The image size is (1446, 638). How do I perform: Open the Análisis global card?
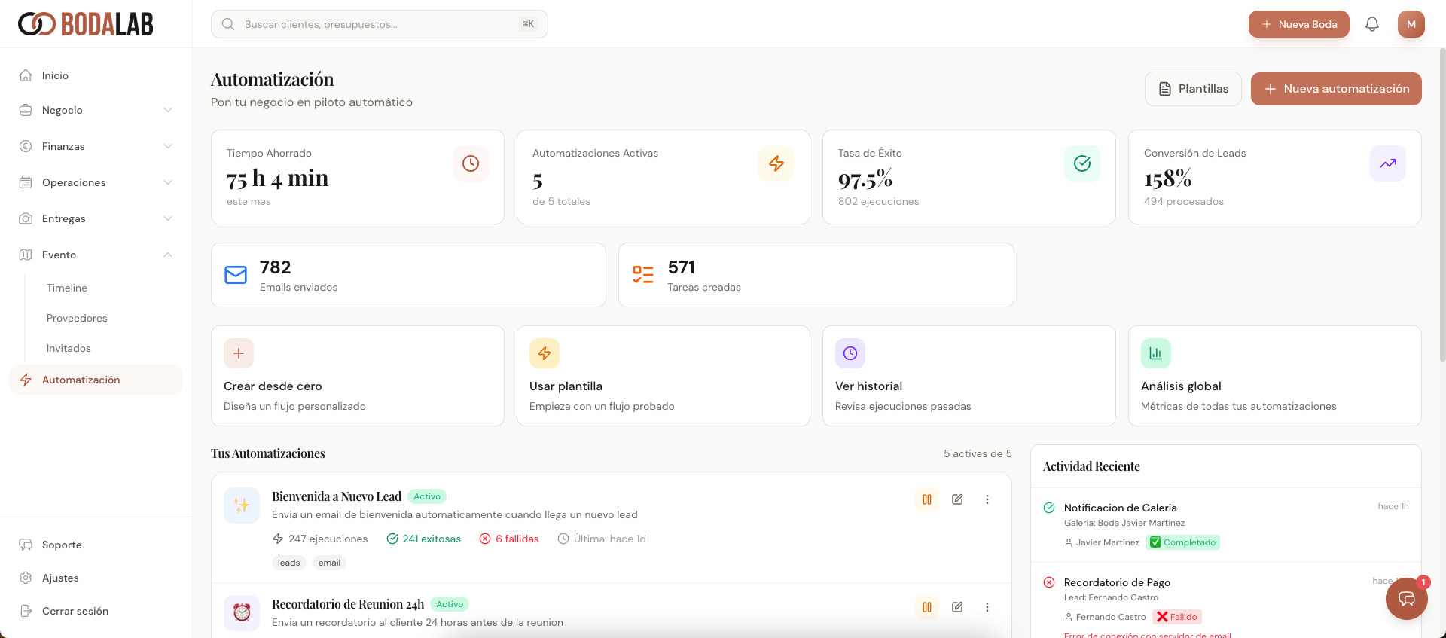coord(1274,376)
